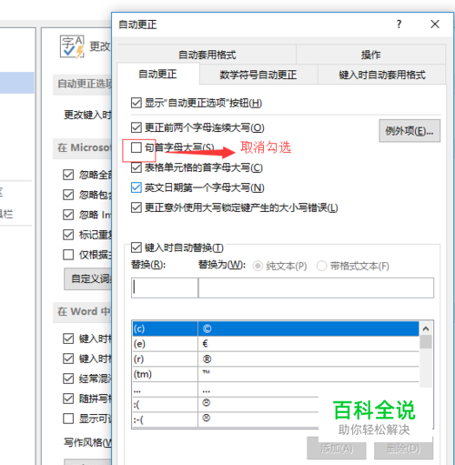The image size is (455, 465).
Task: Select the (e) euro replacement row
Action: point(276,344)
